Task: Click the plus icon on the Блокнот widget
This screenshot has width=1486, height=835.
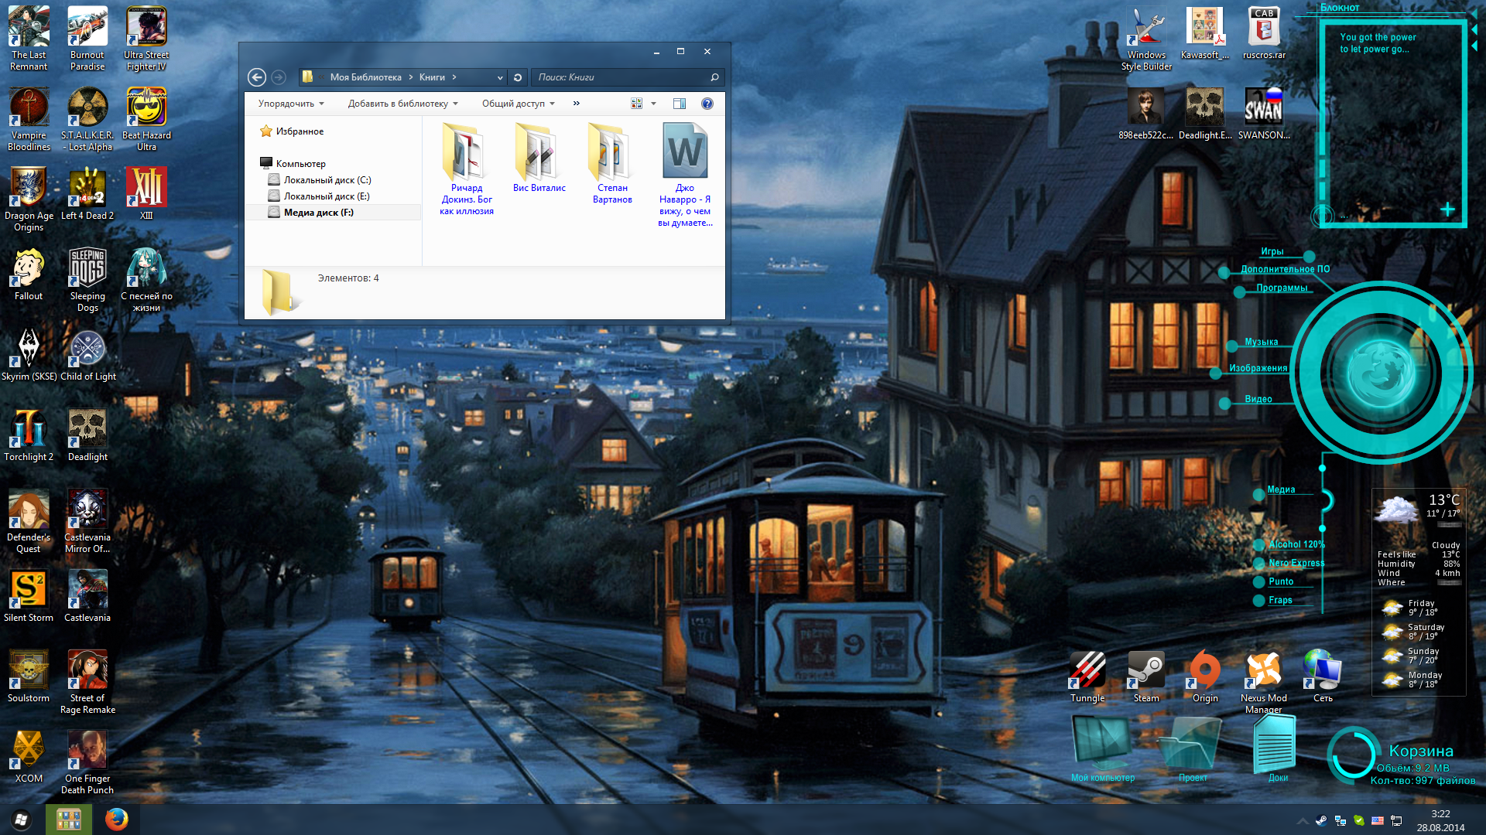Action: coord(1447,210)
